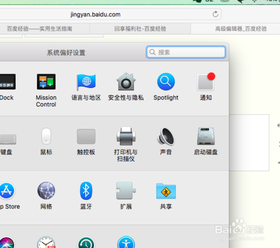This screenshot has height=248, width=280.
Task: Open 键盘 keyboard preferences
Action: pyautogui.click(x=7, y=139)
